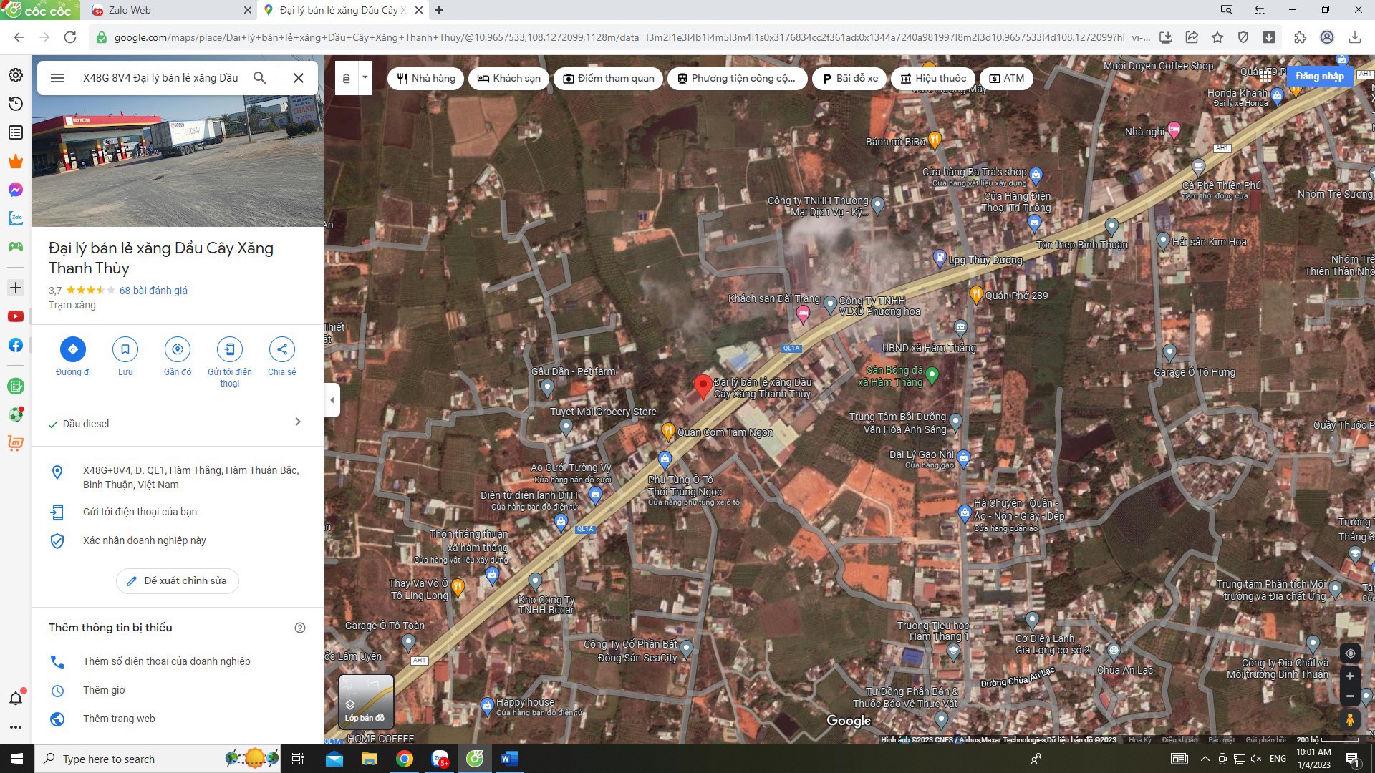The image size is (1375, 773).
Task: Open the Cốc Cốc sidebar settings gear
Action: pyautogui.click(x=16, y=75)
